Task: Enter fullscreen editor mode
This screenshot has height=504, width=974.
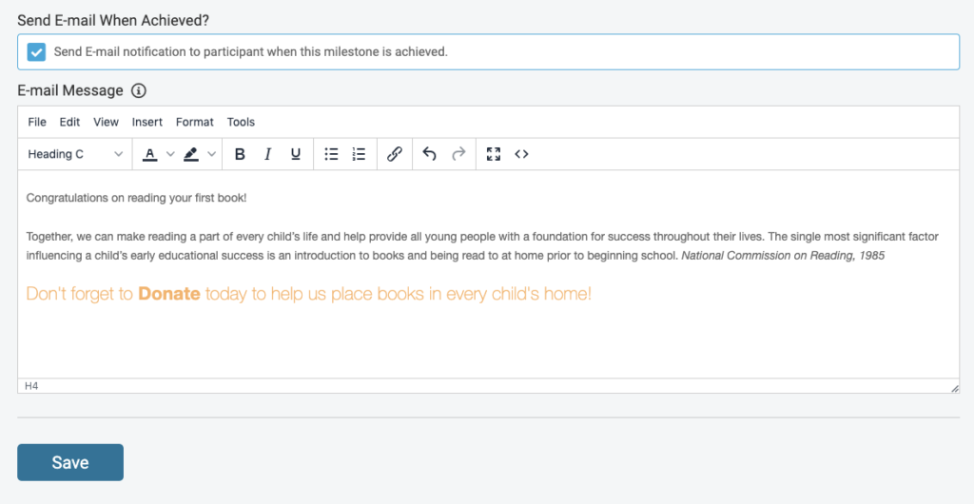Action: (493, 154)
